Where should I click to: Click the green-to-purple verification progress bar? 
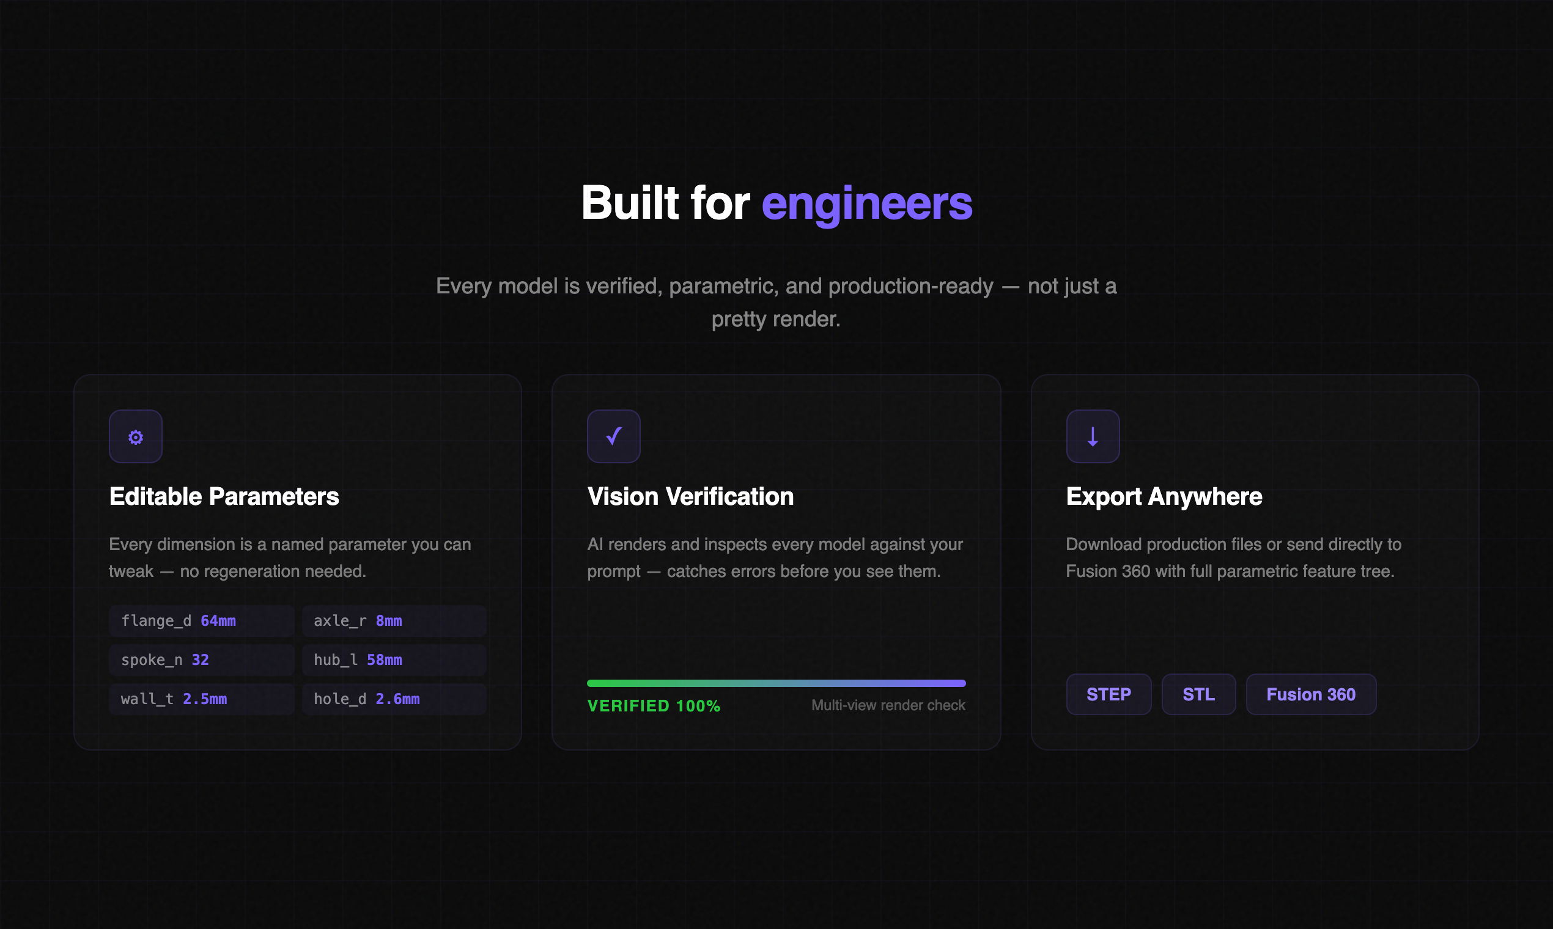coord(776,683)
